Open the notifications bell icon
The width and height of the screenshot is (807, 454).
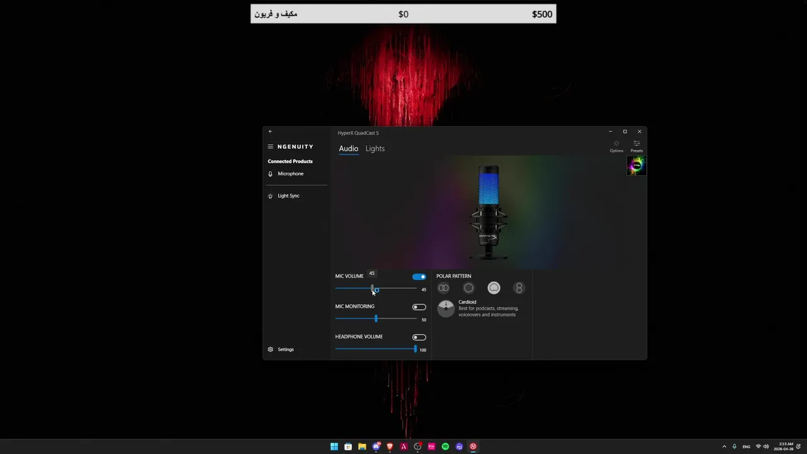(799, 446)
